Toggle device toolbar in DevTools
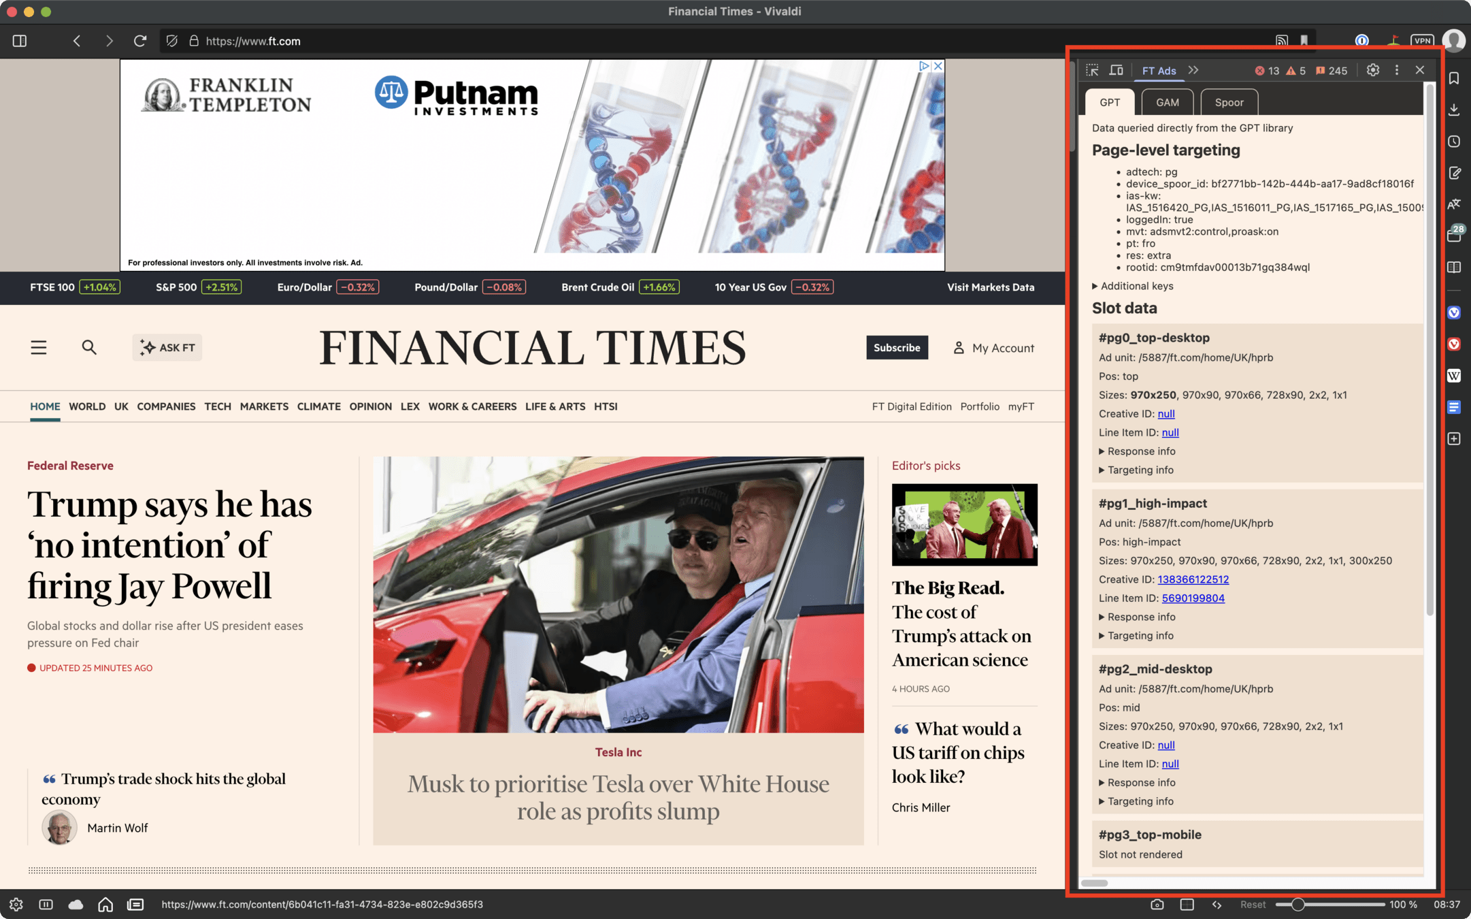1471x919 pixels. (1117, 70)
